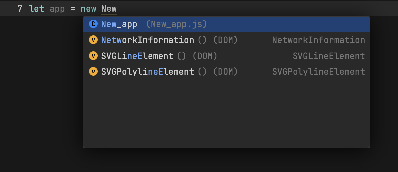Click the (DOM) label on the SVGLineElement row
The image size is (398, 172).
pyautogui.click(x=205, y=56)
